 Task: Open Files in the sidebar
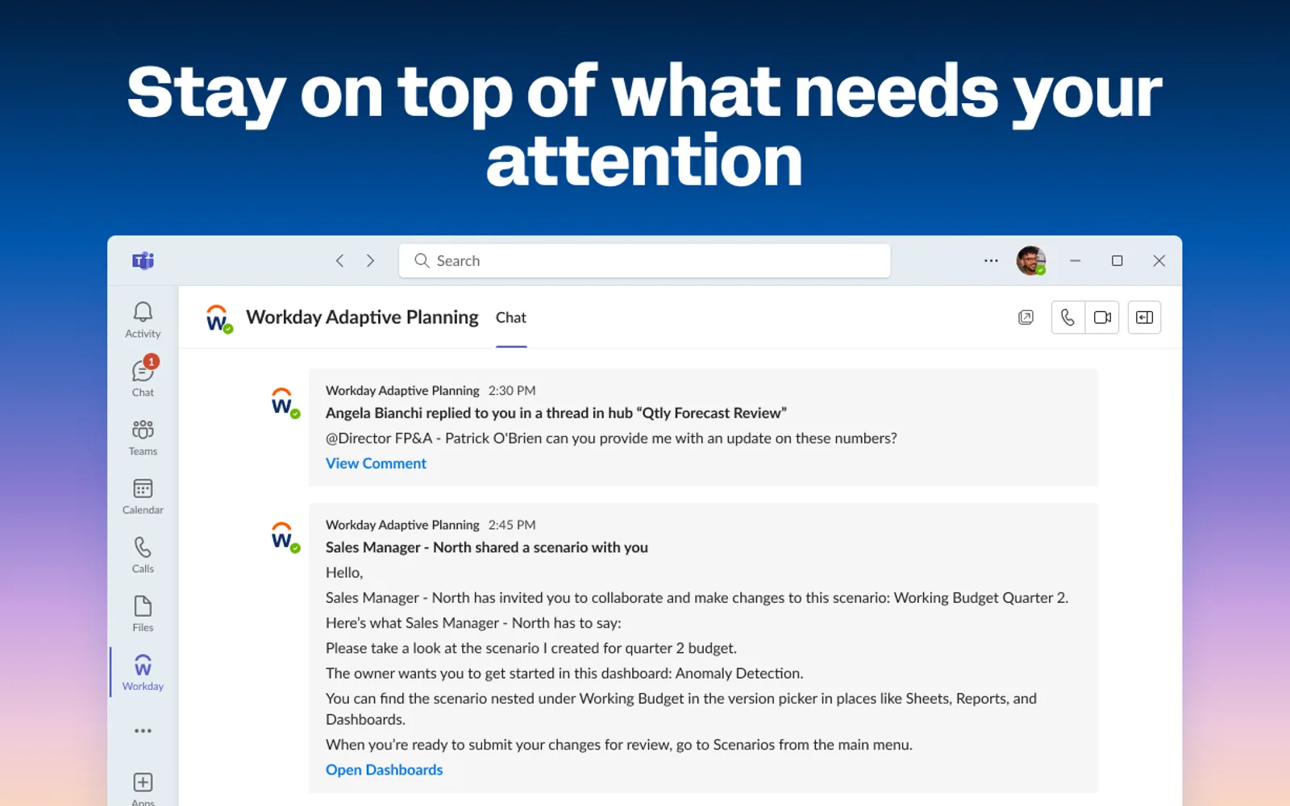point(143,614)
